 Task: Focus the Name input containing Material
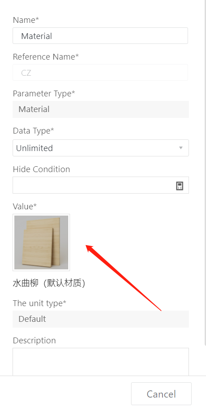pos(100,36)
